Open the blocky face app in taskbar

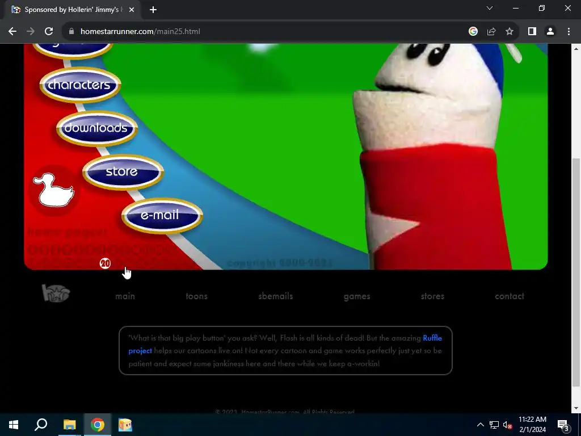pyautogui.click(x=125, y=425)
